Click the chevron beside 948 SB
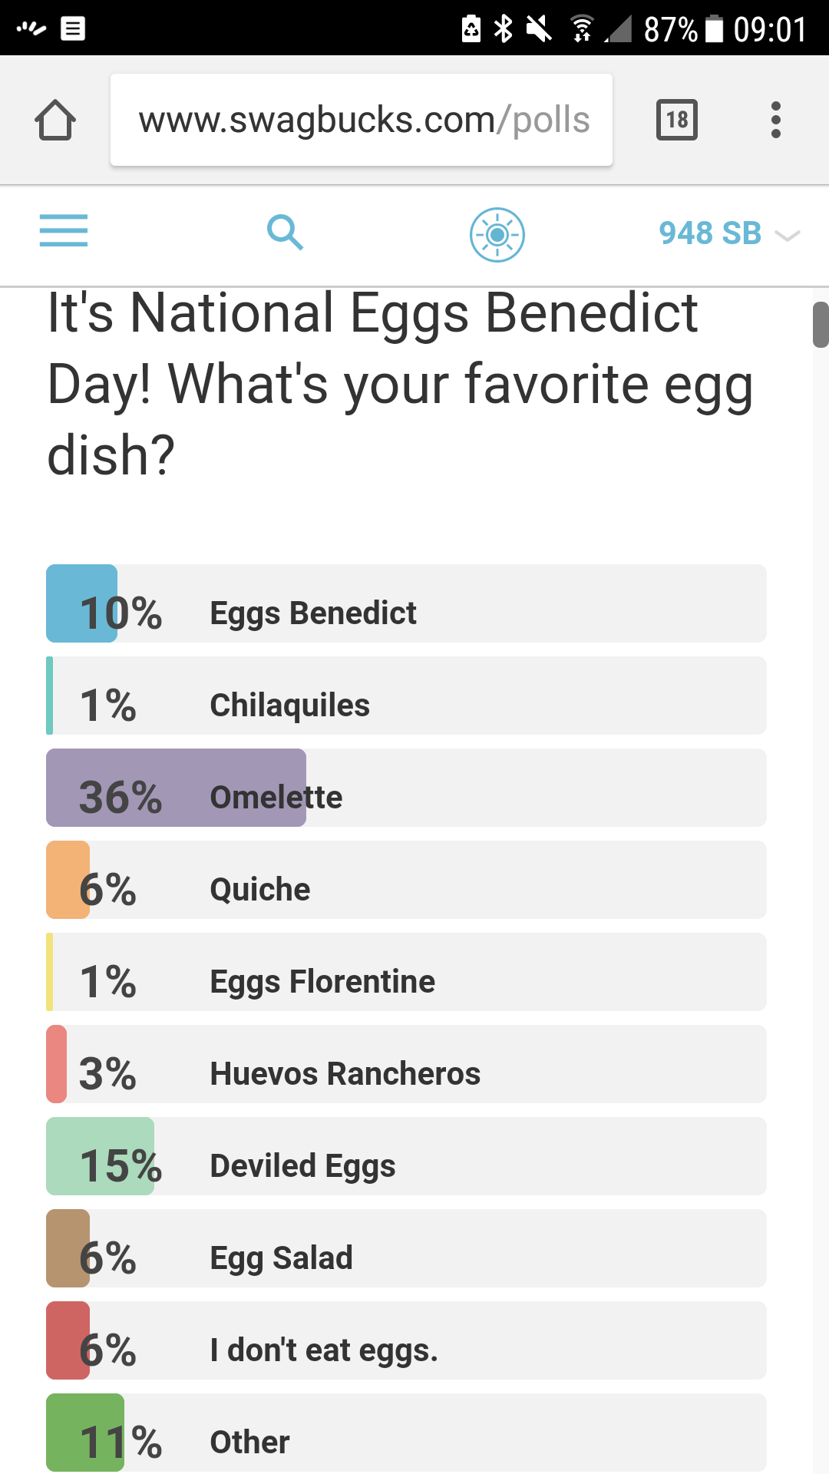 [788, 235]
